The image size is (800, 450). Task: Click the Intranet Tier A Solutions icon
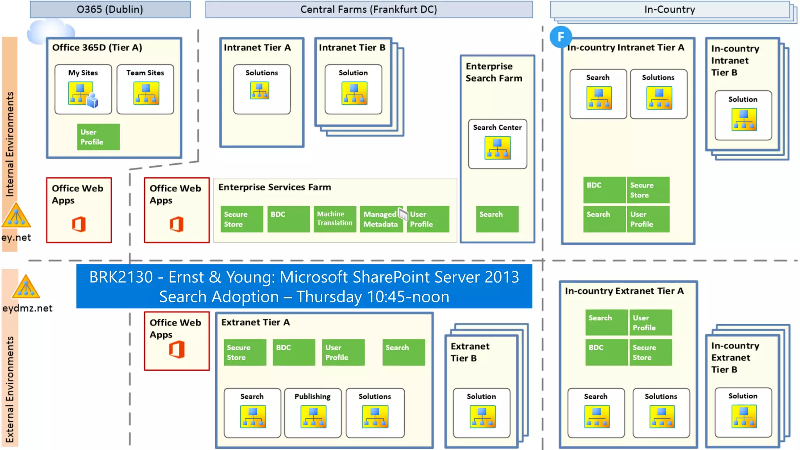[x=260, y=90]
